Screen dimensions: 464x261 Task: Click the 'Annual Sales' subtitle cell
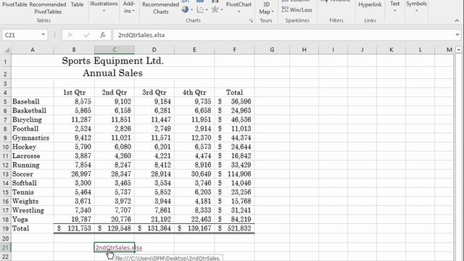point(113,73)
